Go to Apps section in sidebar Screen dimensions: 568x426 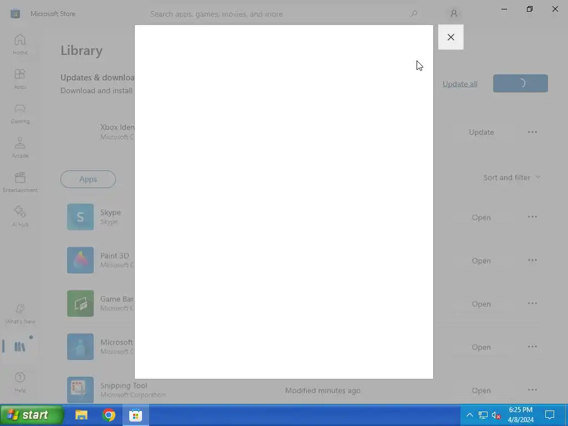20,79
